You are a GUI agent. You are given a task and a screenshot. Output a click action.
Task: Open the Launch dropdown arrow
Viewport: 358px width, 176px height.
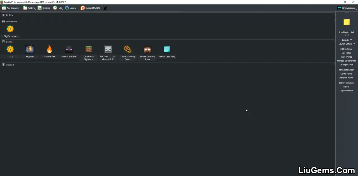pyautogui.click(x=351, y=40)
